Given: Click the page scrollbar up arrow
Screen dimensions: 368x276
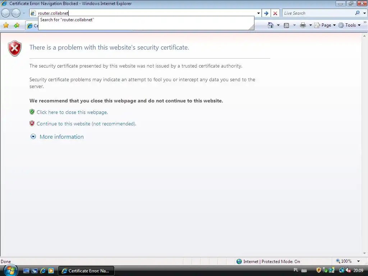Looking at the screenshot, I should pos(364,36).
